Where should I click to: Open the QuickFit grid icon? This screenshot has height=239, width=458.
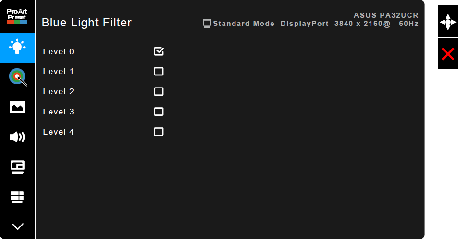point(17,197)
